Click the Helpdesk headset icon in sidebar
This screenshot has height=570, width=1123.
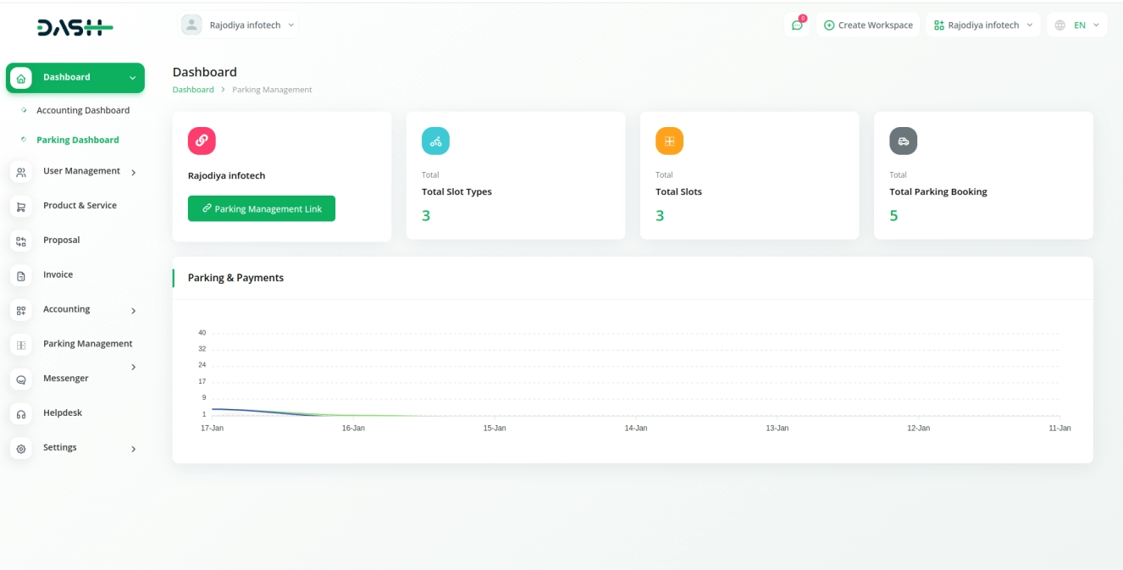click(21, 414)
